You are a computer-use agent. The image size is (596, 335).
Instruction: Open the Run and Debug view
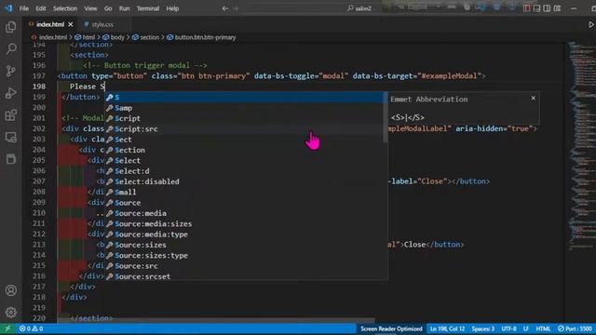[11, 93]
